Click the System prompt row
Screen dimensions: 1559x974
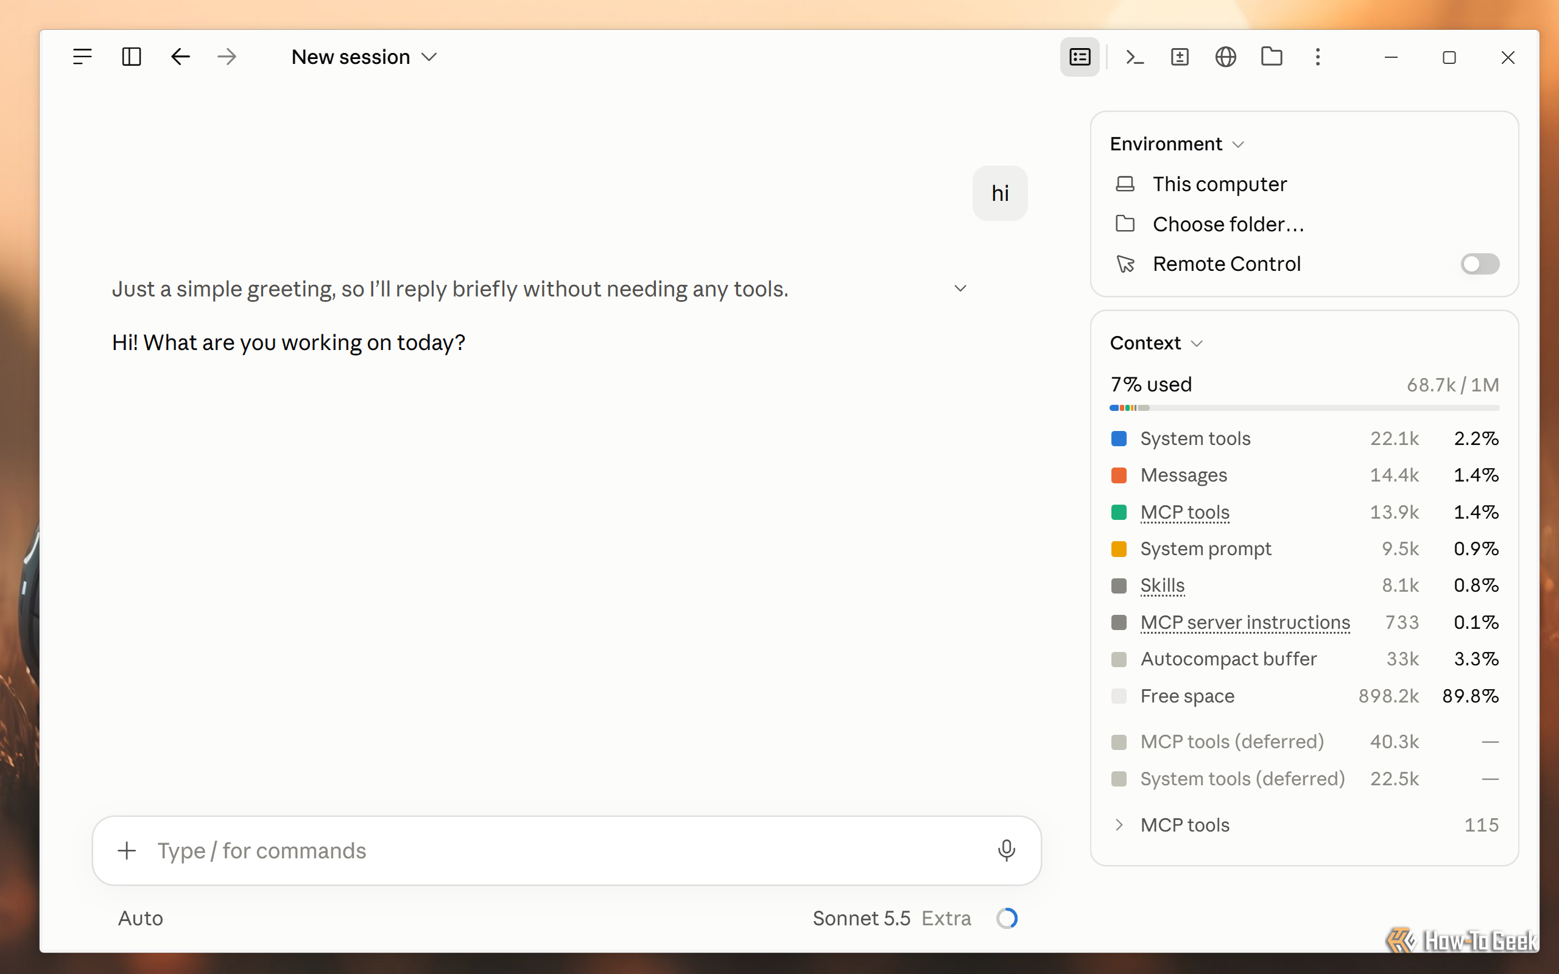(1304, 549)
